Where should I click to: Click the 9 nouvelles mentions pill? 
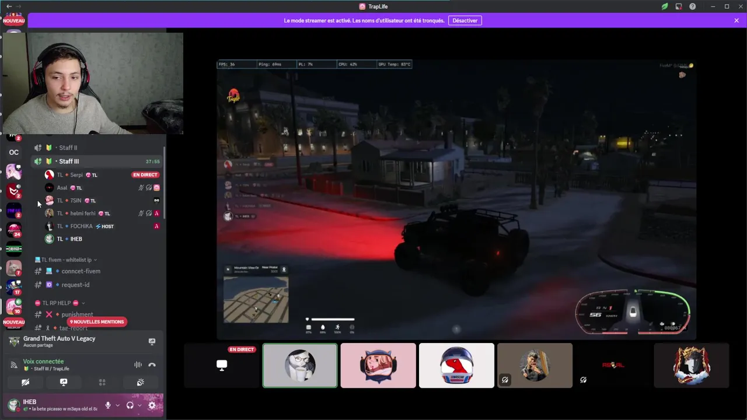[x=97, y=322]
